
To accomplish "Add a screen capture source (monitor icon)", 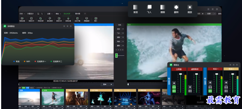I will click(x=87, y=18).
